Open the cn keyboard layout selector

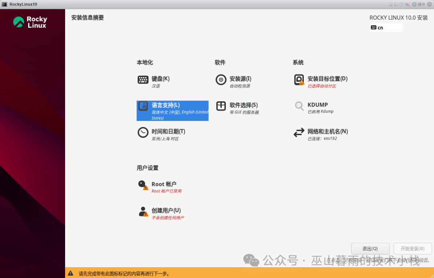point(386,27)
